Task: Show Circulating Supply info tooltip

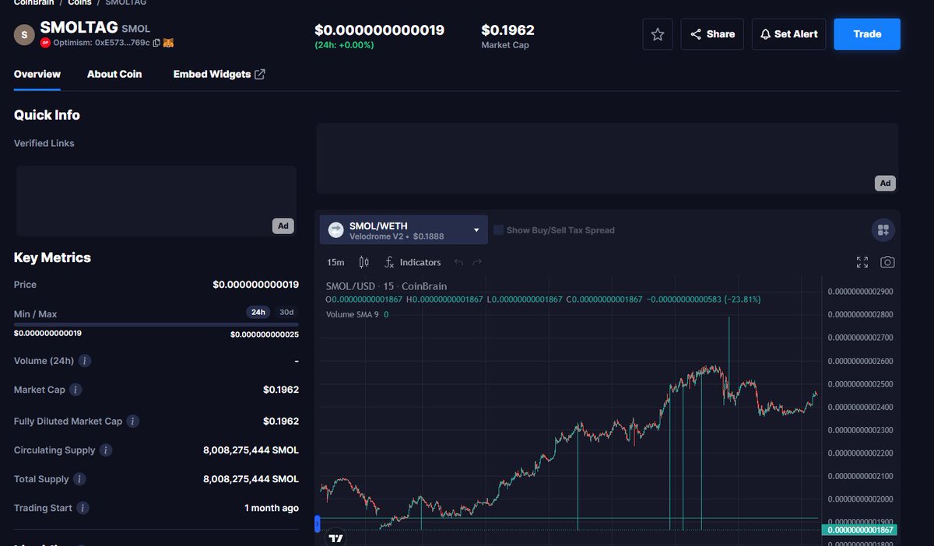Action: click(106, 450)
